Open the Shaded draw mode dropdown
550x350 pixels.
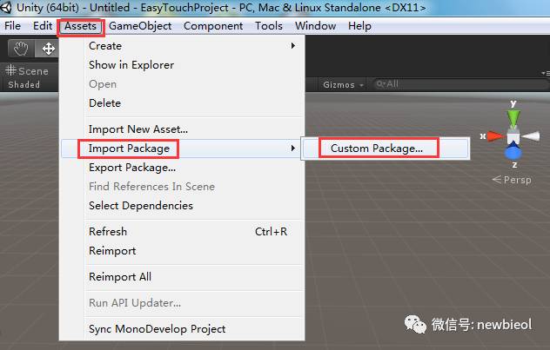point(24,85)
